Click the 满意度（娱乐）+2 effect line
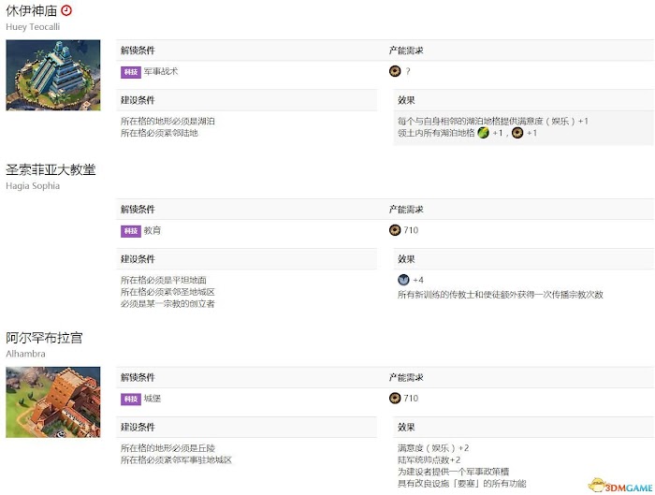 pyautogui.click(x=433, y=448)
